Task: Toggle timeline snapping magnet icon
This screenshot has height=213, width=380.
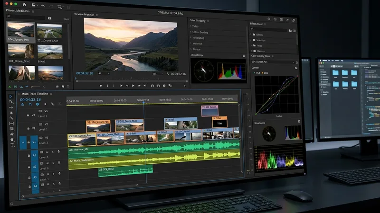Action: (x=30, y=104)
